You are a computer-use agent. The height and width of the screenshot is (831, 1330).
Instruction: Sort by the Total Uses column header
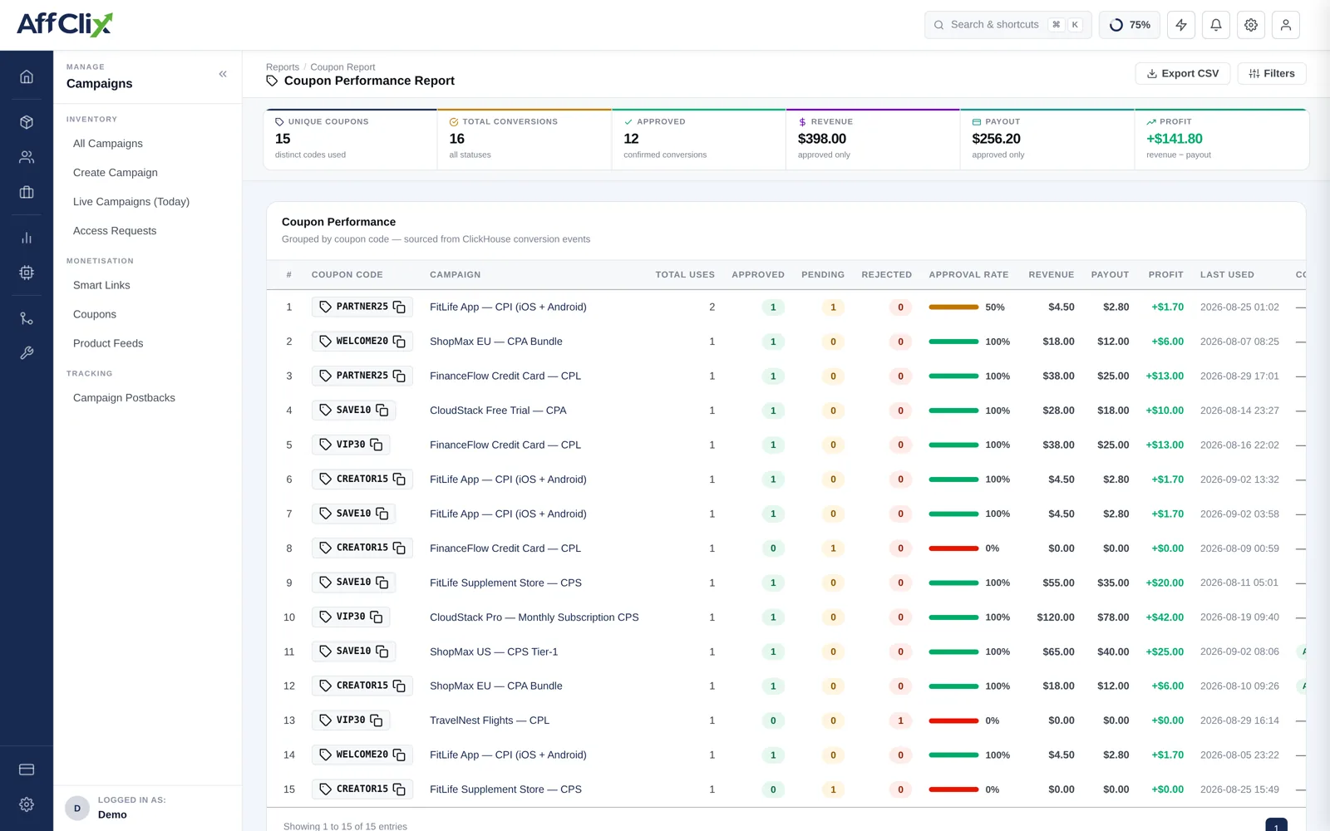pyautogui.click(x=685, y=275)
